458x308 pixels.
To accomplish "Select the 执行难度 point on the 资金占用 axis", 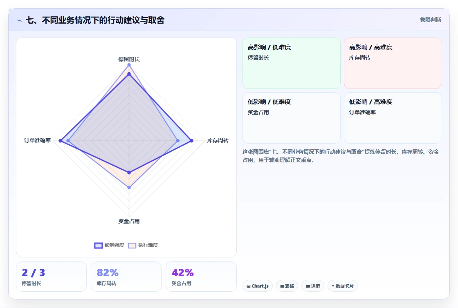I will pos(129,188).
